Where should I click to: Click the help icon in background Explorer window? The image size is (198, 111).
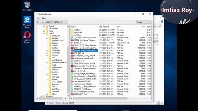pos(162,22)
